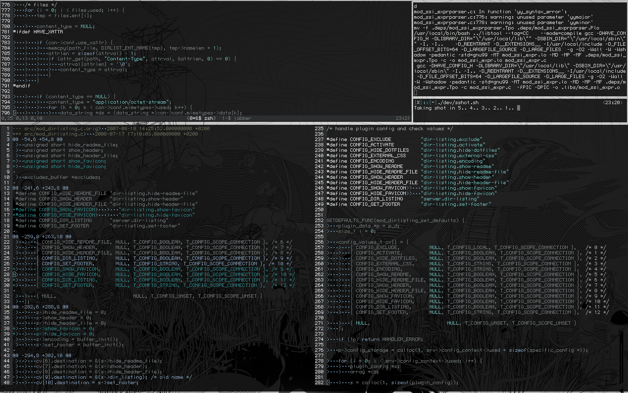Click the "/* 0 */" comment on line 257
The height and width of the screenshot is (393, 628).
(597, 248)
